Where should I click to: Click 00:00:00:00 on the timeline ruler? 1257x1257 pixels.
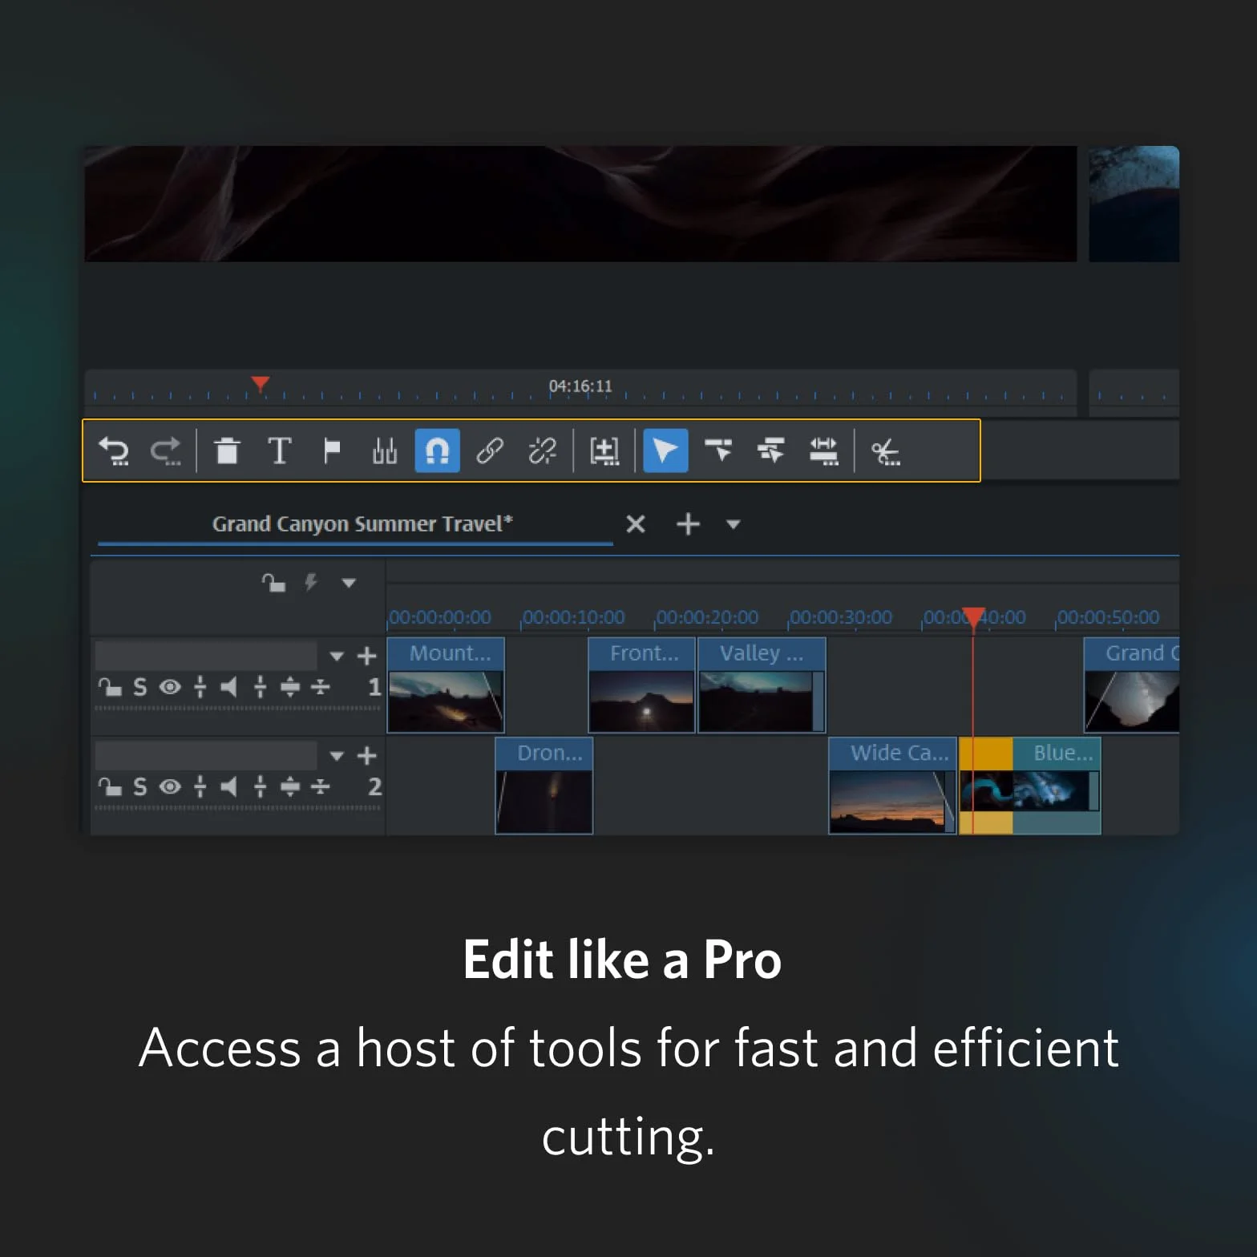point(439,617)
